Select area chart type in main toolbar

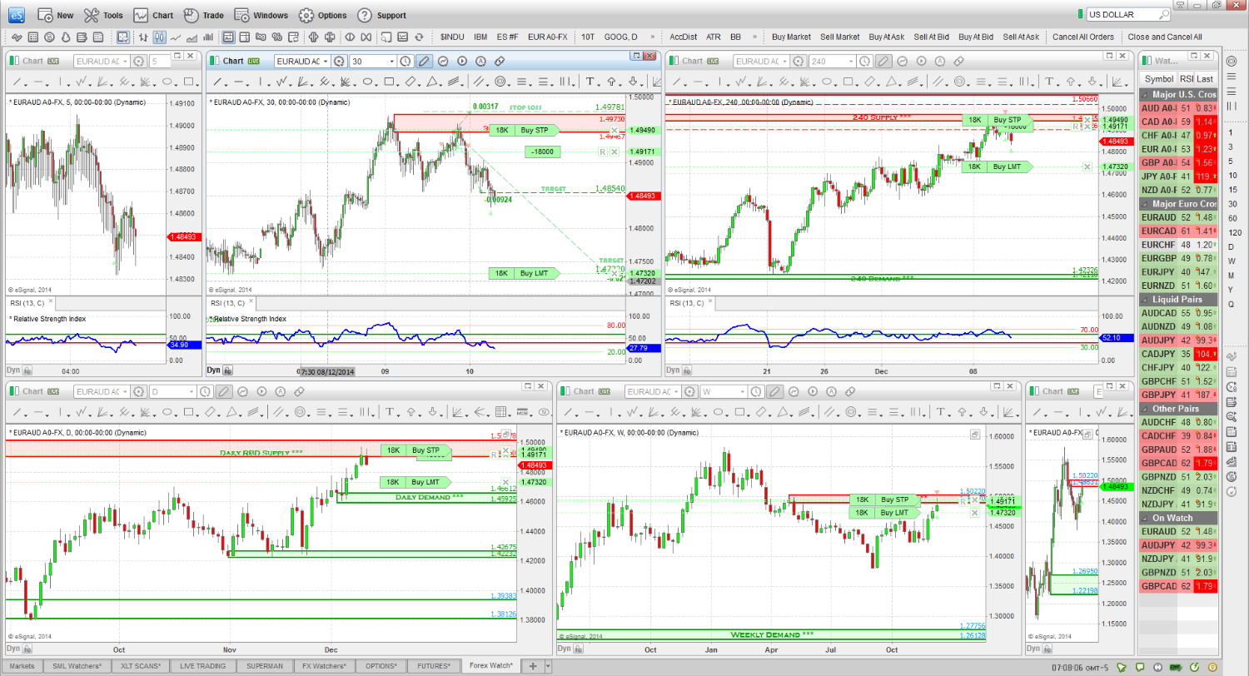(x=192, y=37)
